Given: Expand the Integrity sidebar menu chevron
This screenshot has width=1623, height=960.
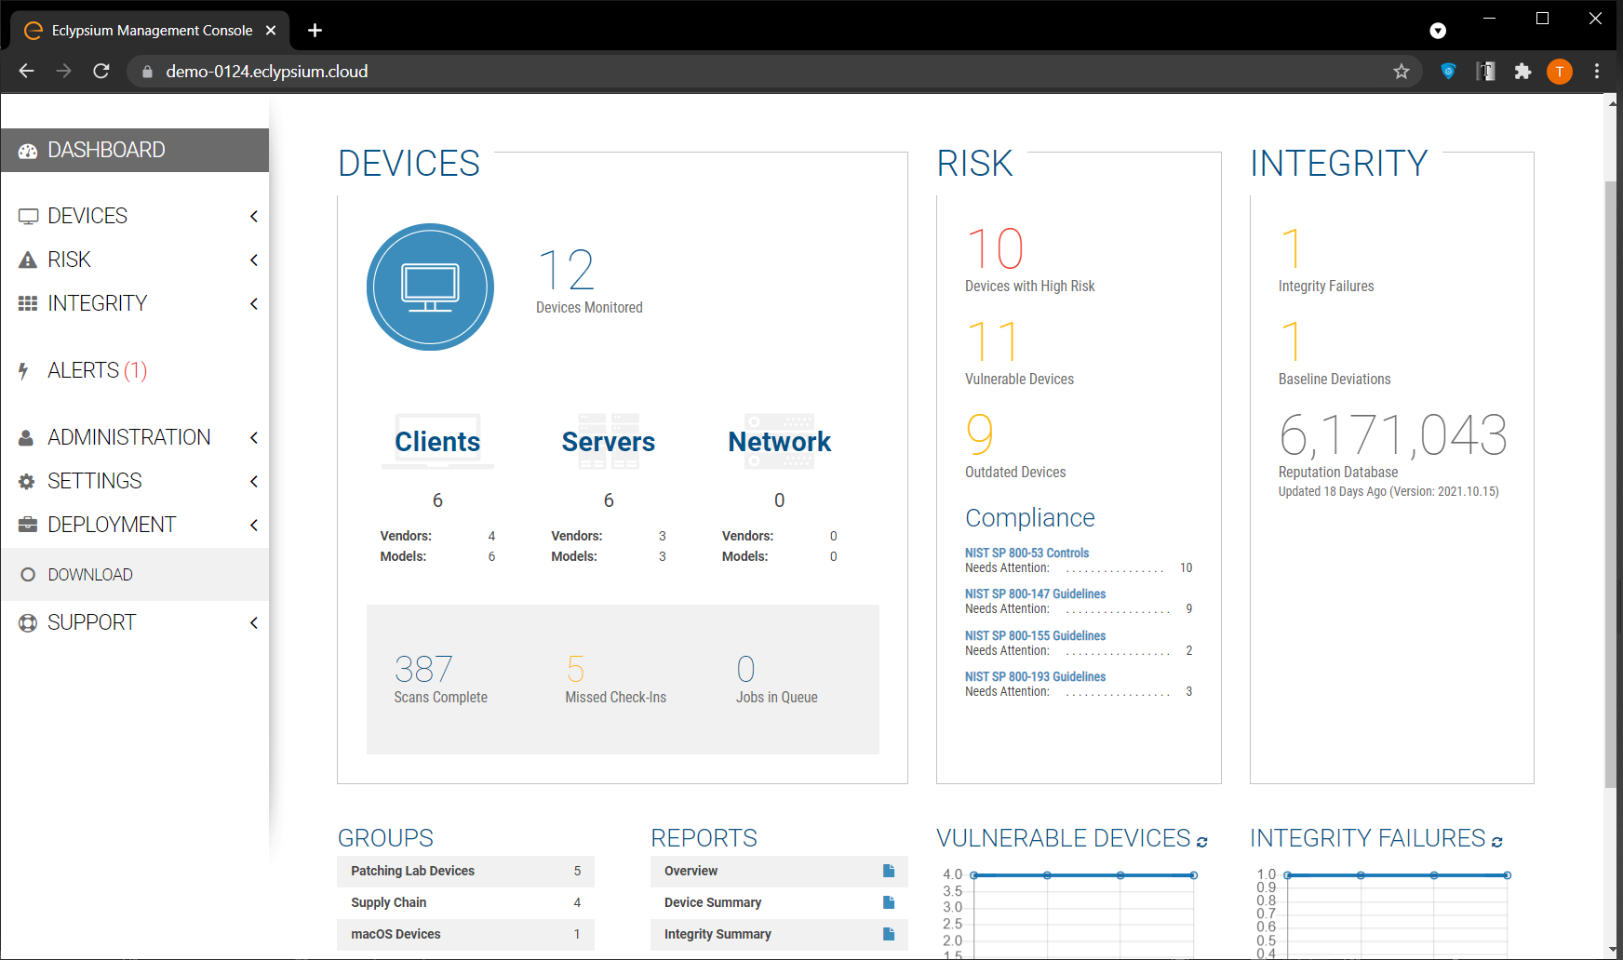Looking at the screenshot, I should [x=253, y=304].
